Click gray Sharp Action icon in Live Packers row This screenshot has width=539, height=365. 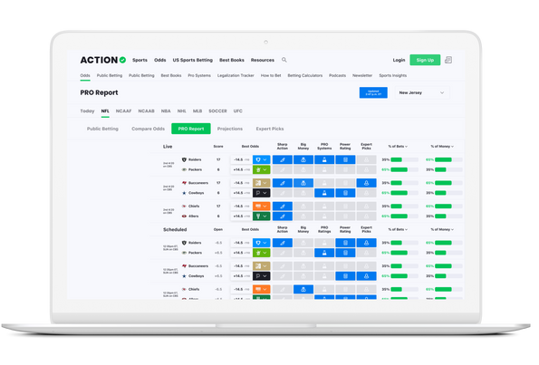pos(283,169)
